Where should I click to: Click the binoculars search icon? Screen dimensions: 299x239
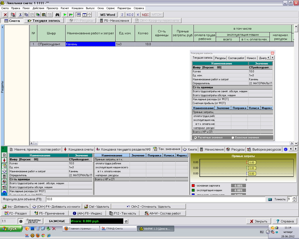click(x=57, y=15)
